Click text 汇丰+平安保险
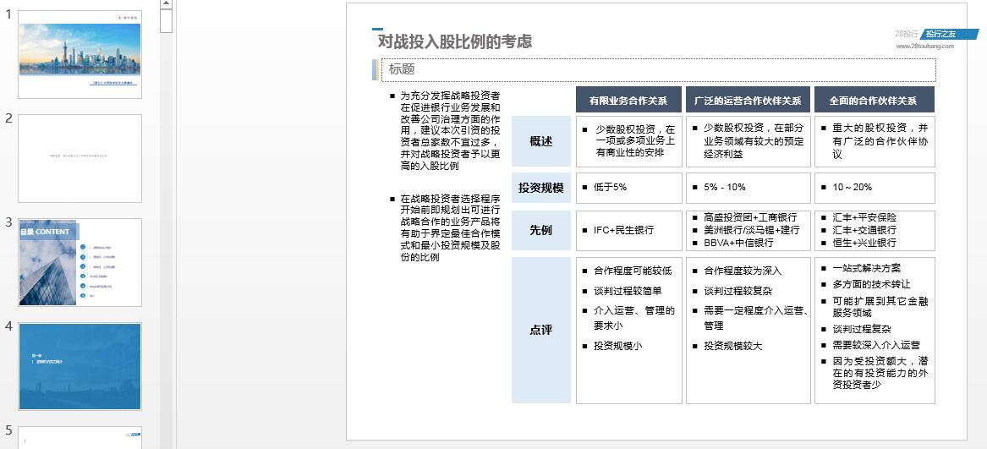The image size is (987, 449). click(x=864, y=217)
